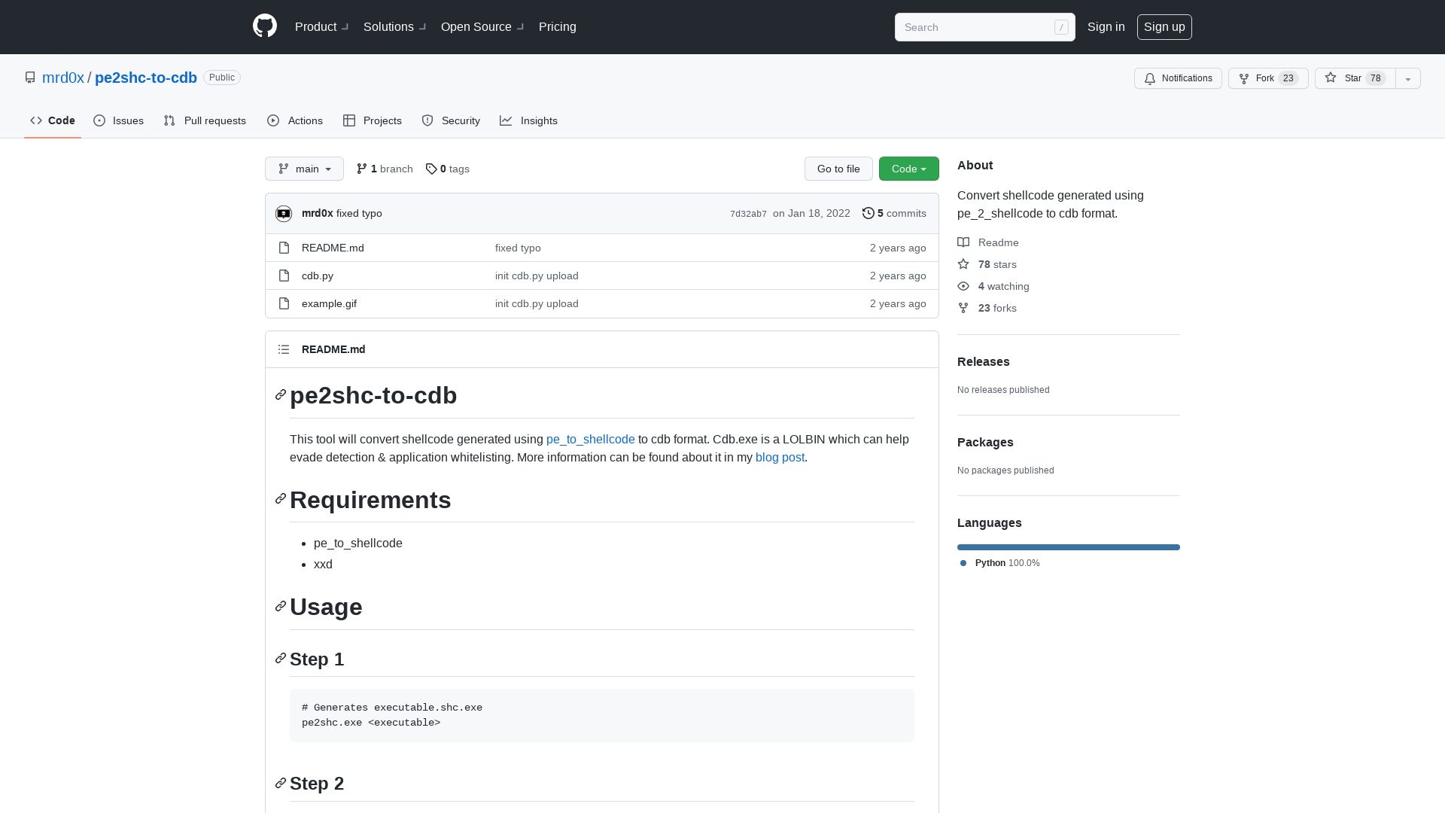Viewport: 1445px width, 813px height.
Task: Open the example.gif file
Action: pyautogui.click(x=329, y=303)
